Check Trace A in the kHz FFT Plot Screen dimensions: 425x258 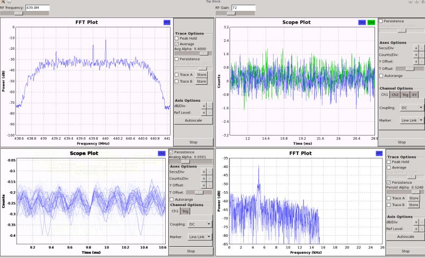coord(389,198)
